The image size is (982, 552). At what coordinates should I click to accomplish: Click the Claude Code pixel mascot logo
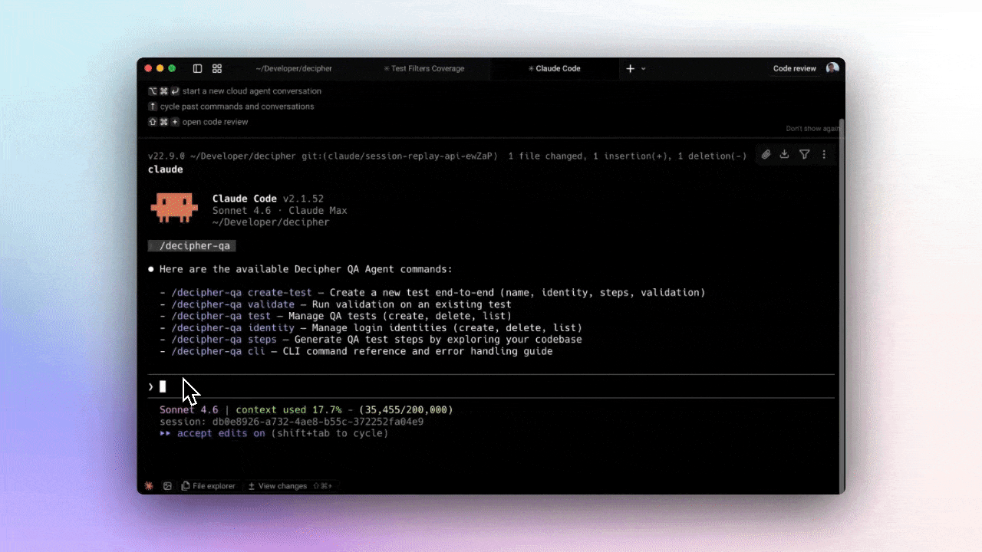tap(174, 208)
